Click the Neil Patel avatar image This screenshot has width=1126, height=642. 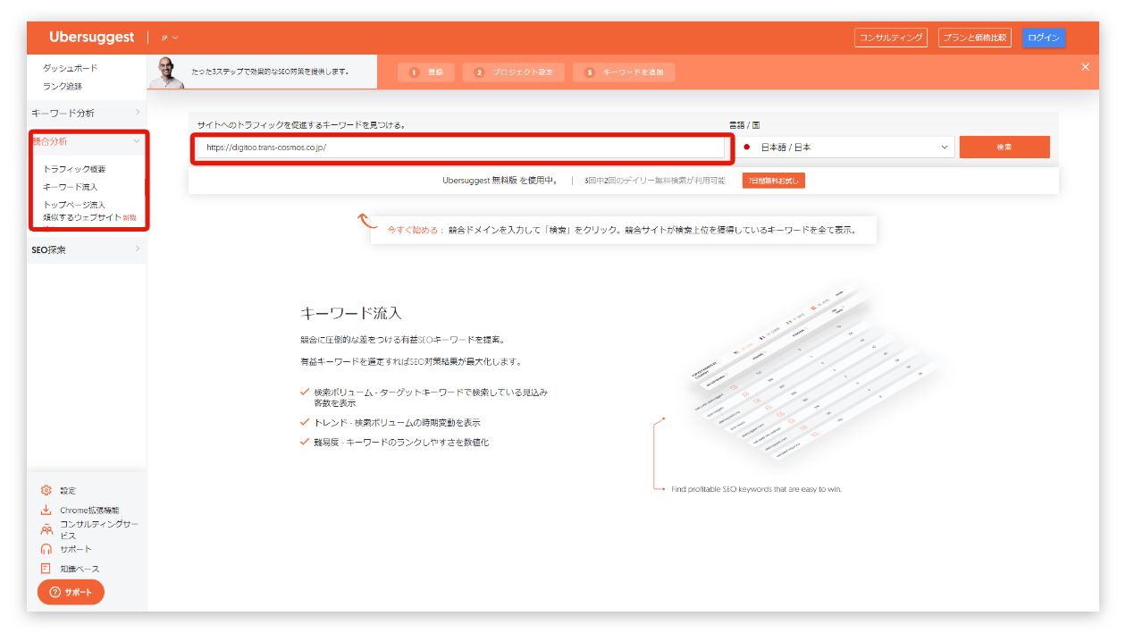point(165,72)
